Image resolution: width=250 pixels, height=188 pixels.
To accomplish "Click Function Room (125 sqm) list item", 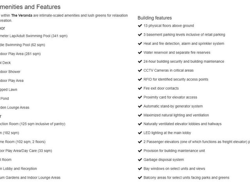I will (32, 124).
